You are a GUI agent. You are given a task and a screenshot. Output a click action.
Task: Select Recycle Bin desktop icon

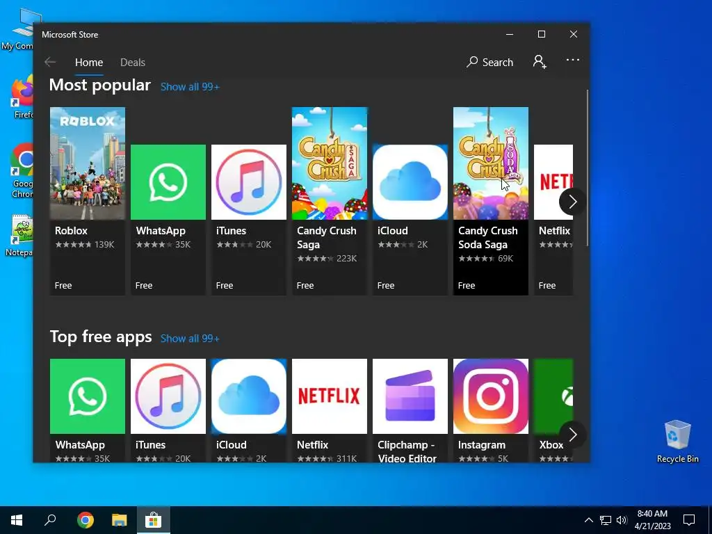677,442
